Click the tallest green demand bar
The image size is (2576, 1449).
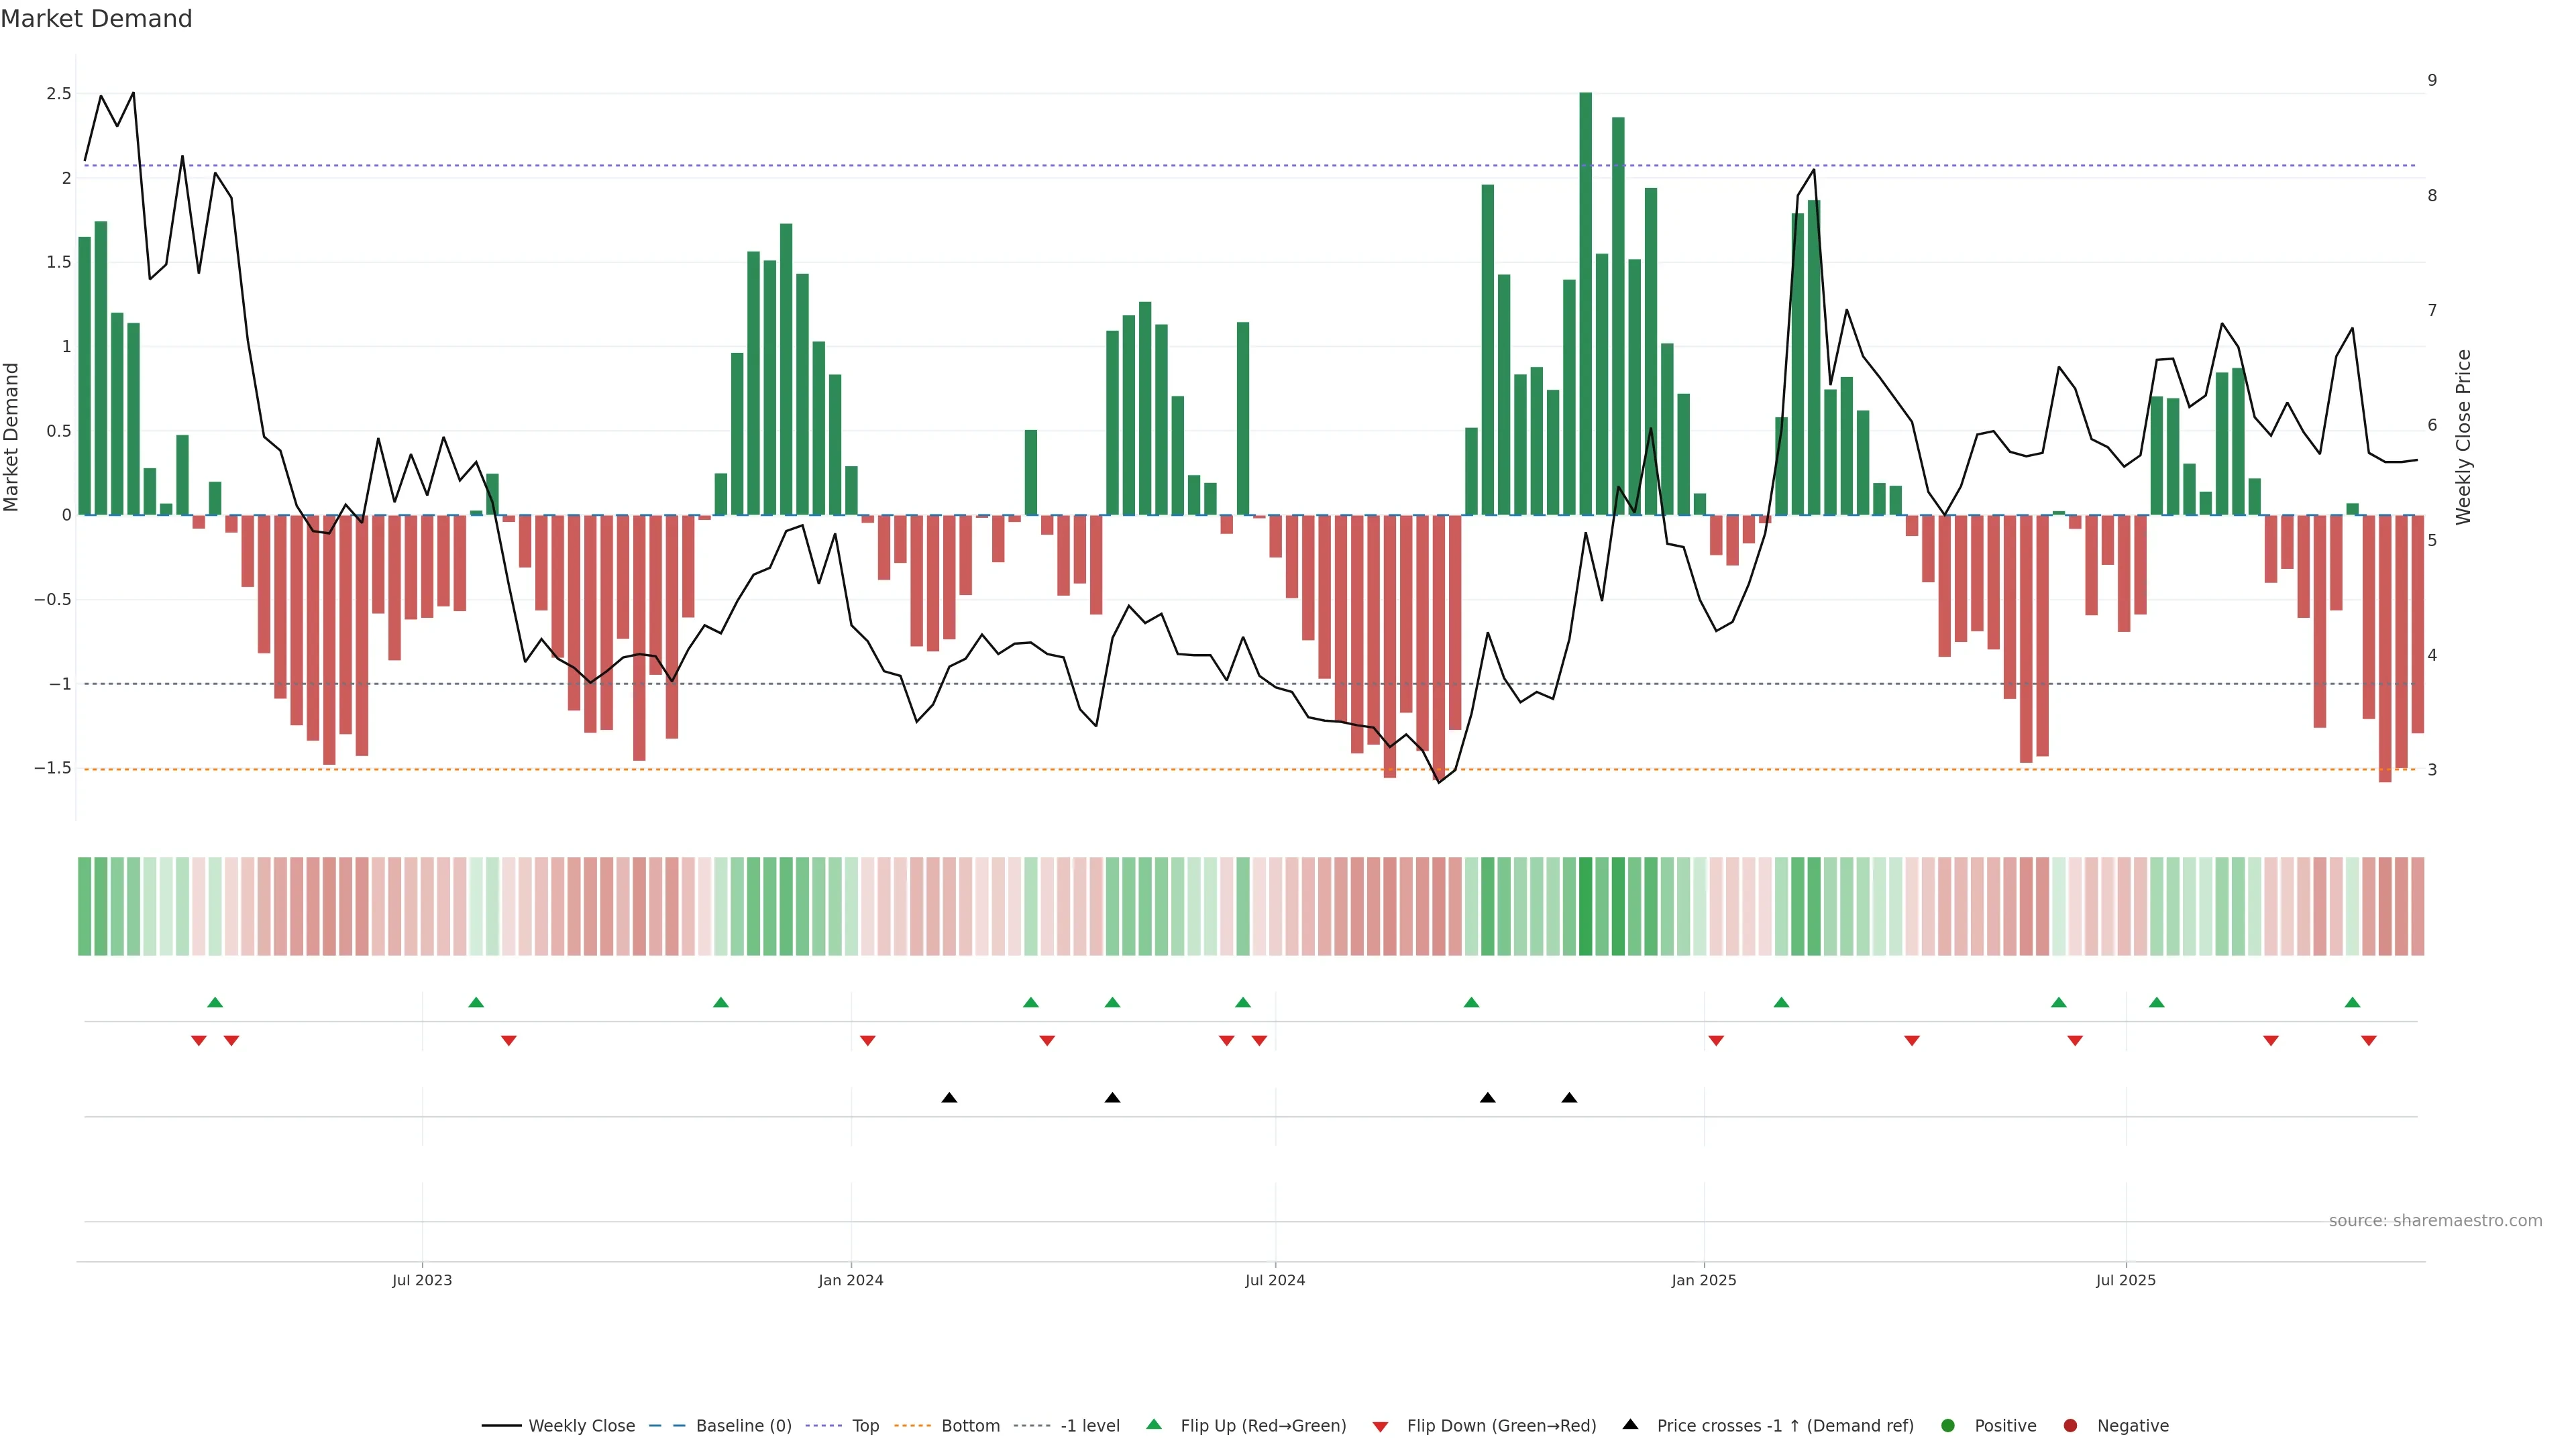(x=1585, y=300)
